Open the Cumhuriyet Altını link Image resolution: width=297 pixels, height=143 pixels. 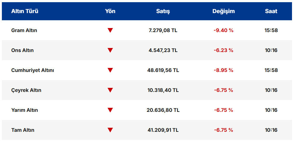32,70
